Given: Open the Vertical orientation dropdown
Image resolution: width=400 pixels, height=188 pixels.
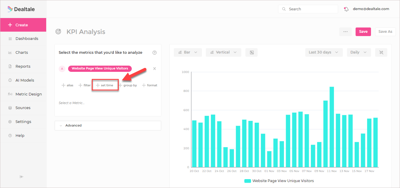Looking at the screenshot, I should pyautogui.click(x=224, y=52).
